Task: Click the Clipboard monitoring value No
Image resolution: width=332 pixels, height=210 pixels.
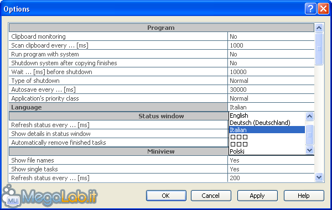Action: pos(271,36)
